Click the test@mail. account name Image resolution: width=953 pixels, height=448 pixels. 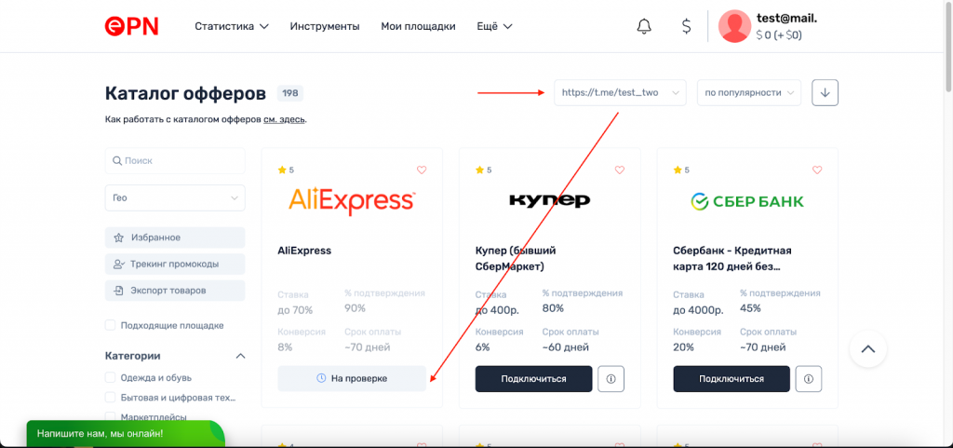click(x=786, y=19)
